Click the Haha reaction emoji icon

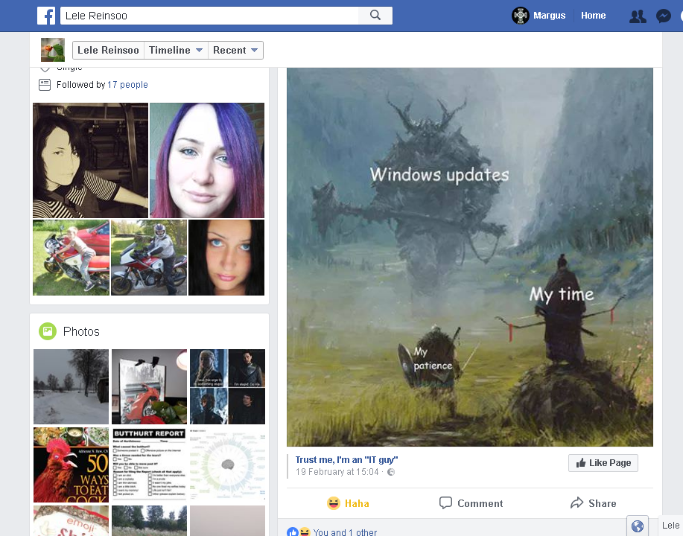[x=333, y=503]
